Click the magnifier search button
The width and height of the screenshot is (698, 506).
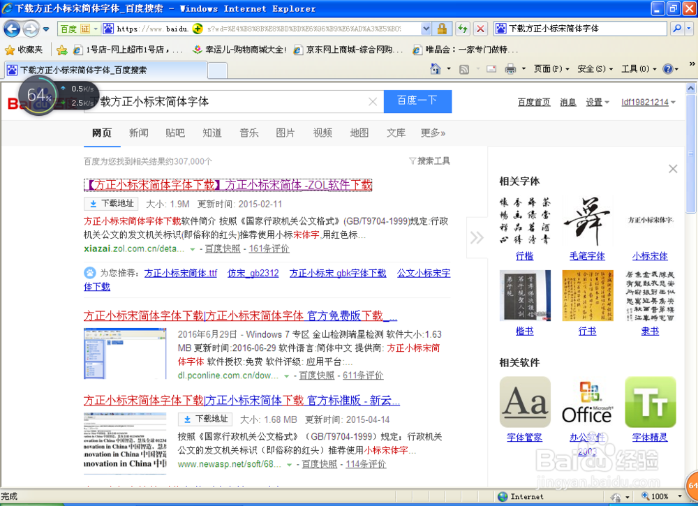pos(677,29)
